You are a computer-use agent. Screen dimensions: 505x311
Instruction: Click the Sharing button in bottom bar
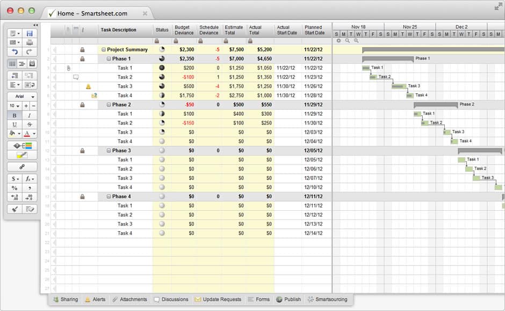(65, 299)
